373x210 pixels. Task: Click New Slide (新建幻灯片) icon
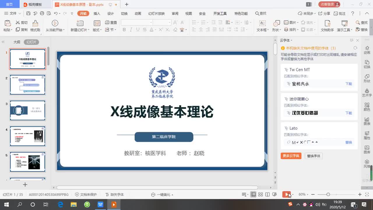point(80,24)
